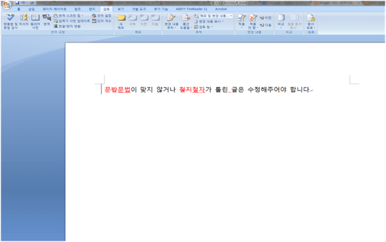Click the Office button orb

[7, 5]
